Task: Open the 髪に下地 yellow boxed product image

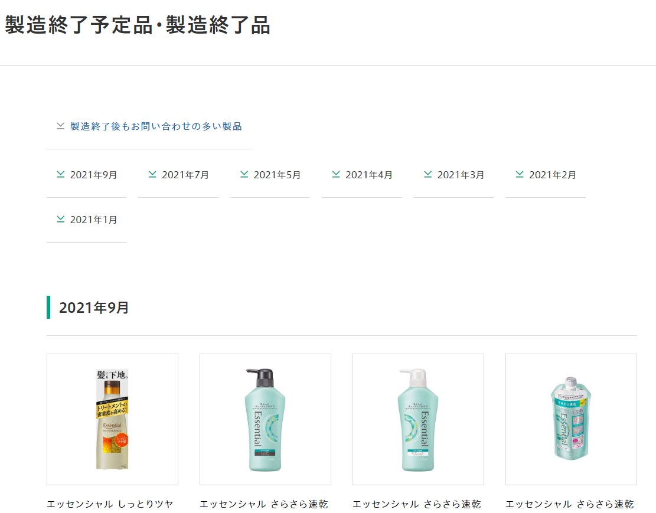Action: 112,419
